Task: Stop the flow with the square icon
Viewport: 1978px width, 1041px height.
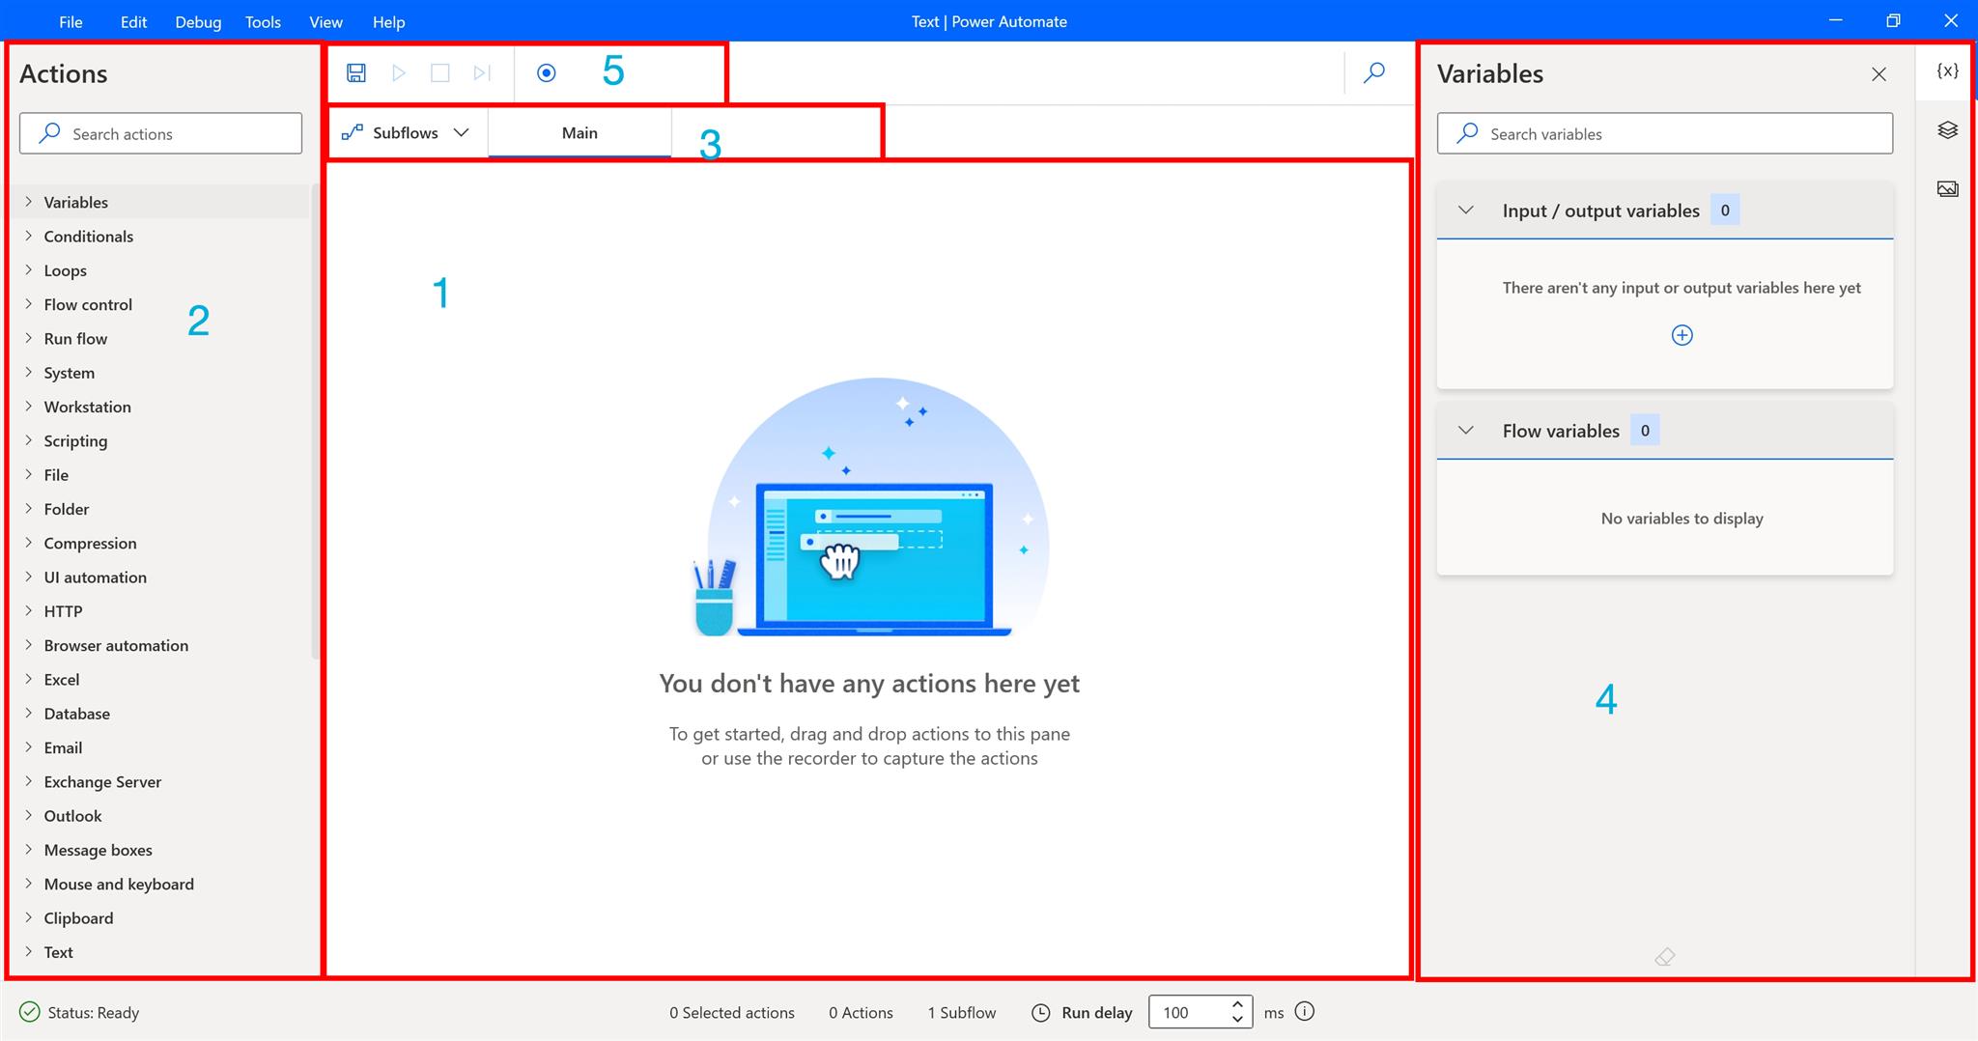Action: tap(440, 73)
